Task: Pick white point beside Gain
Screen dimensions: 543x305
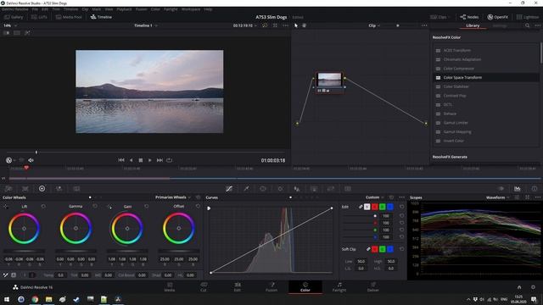Action: [x=109, y=207]
